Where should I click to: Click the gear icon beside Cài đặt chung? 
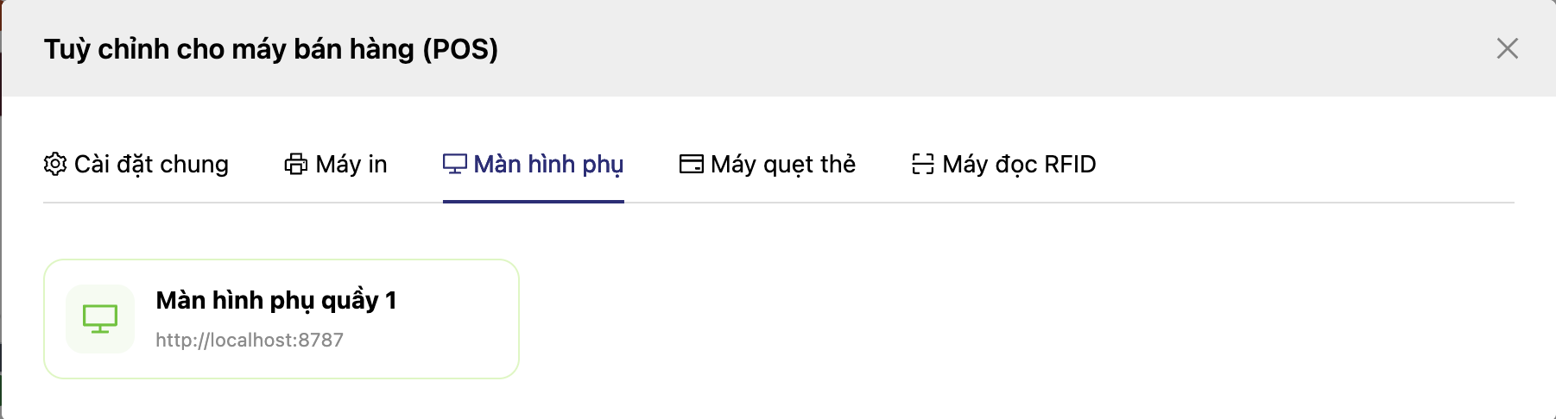(x=55, y=164)
